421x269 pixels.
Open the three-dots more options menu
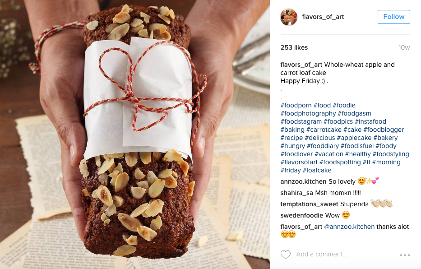click(x=405, y=255)
